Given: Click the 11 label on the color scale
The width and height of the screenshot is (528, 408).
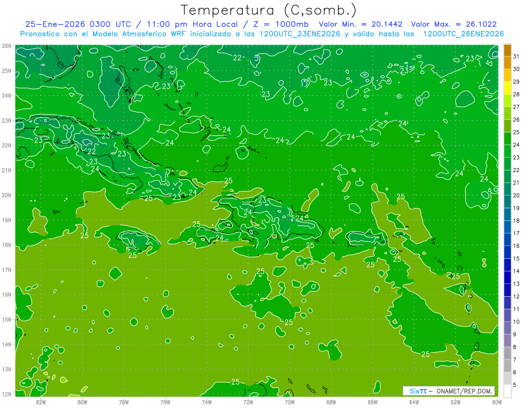Looking at the screenshot, I should point(516,309).
